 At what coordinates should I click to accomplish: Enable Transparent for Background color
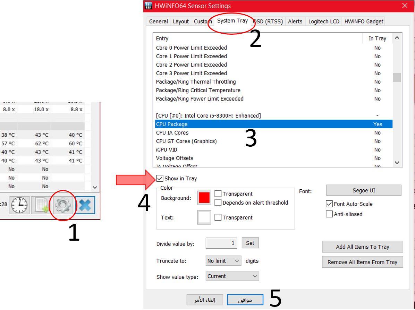(x=218, y=193)
